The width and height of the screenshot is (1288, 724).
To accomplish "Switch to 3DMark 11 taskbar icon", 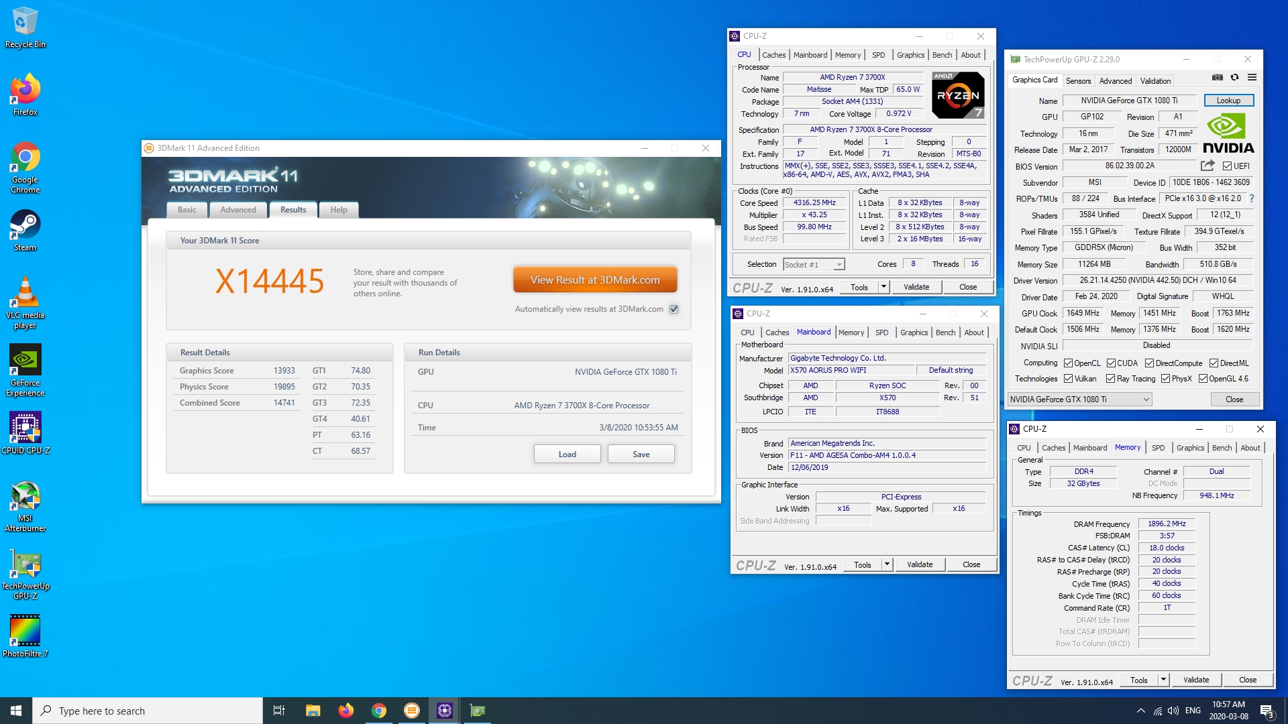I will tap(411, 711).
